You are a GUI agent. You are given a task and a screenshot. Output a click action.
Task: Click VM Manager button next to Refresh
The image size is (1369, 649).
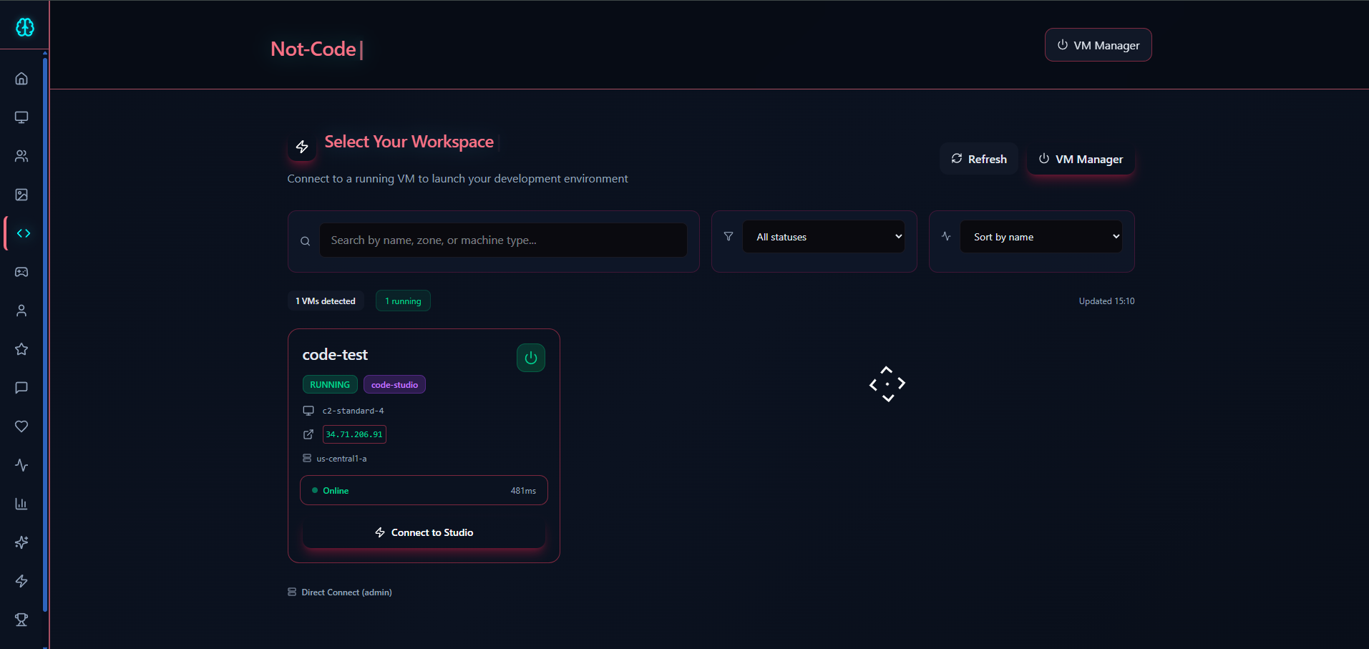[1081, 159]
